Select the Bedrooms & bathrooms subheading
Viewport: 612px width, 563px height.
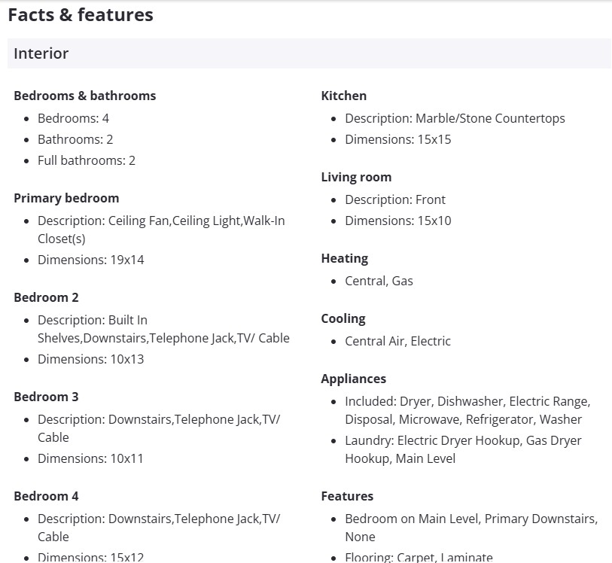pos(85,96)
